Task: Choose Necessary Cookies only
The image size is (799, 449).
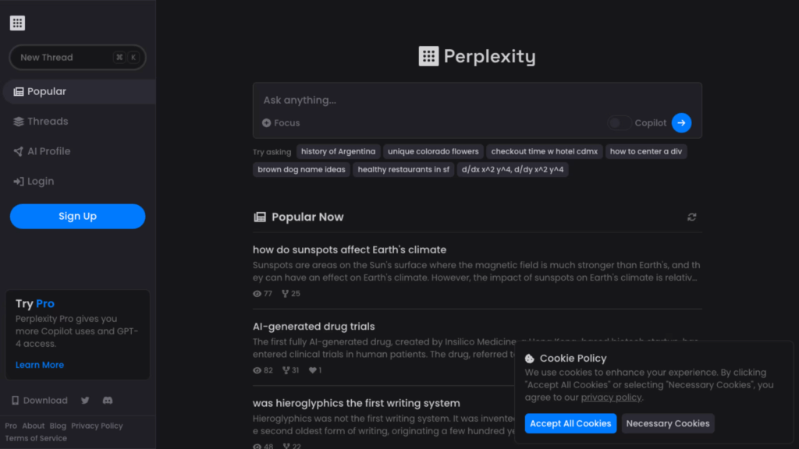Action: point(668,423)
